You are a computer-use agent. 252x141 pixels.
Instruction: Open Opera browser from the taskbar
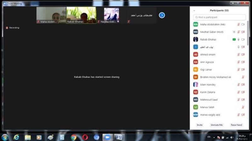85,137
